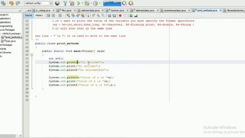Click the line 'int a=51;'
Viewport: 245px width, 138px height.
point(56,59)
